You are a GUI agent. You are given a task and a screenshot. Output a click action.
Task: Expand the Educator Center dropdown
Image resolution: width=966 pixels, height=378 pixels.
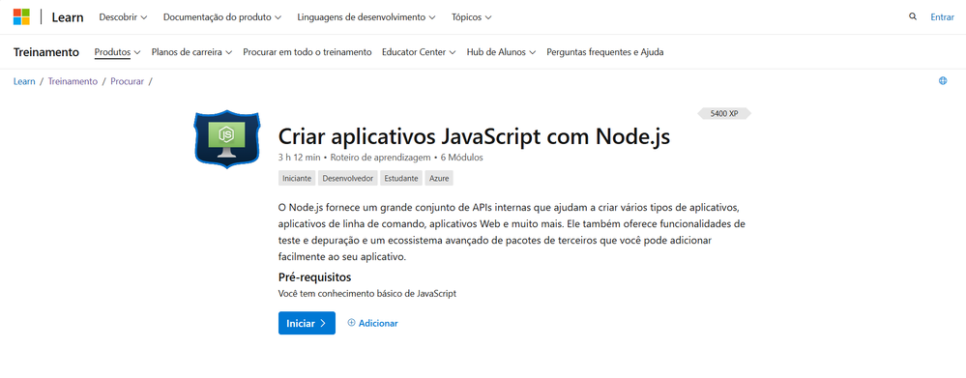[419, 52]
